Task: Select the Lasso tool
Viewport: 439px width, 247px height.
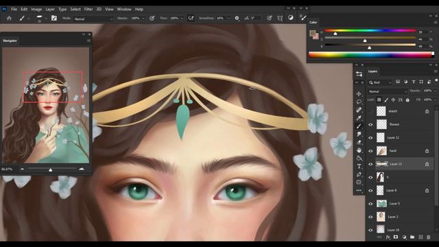Action: click(359, 102)
